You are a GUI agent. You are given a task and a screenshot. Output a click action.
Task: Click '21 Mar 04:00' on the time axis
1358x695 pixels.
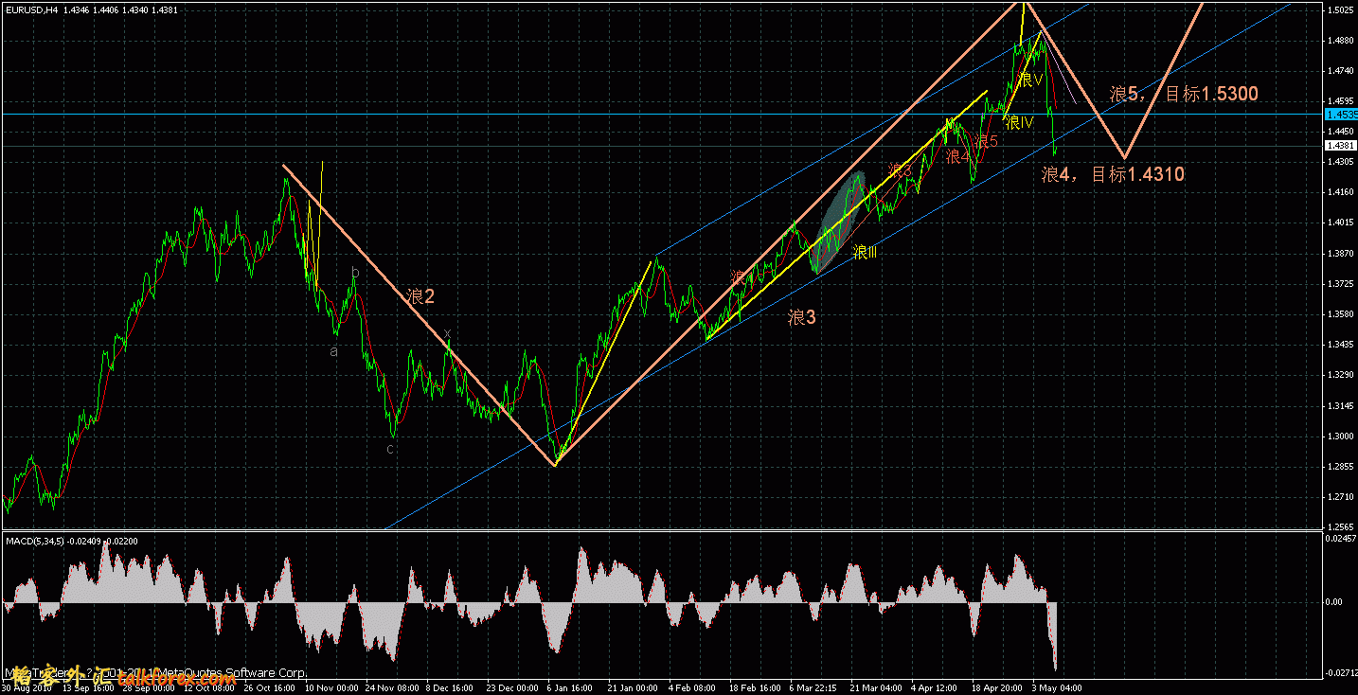[876, 689]
